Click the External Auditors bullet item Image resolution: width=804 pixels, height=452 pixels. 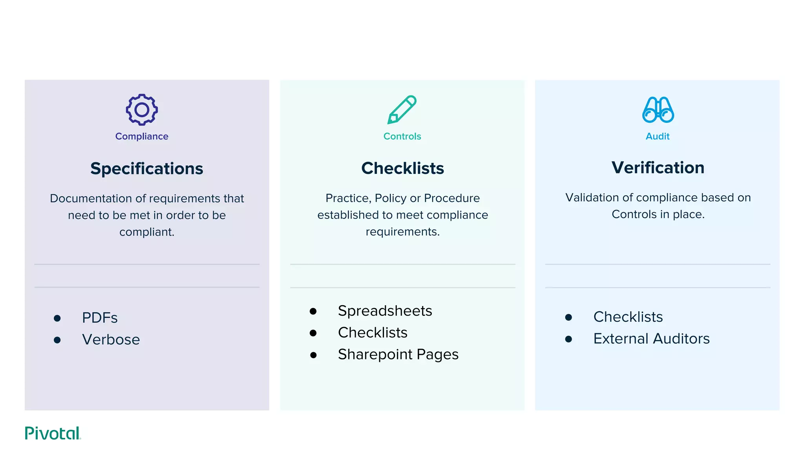pos(651,339)
